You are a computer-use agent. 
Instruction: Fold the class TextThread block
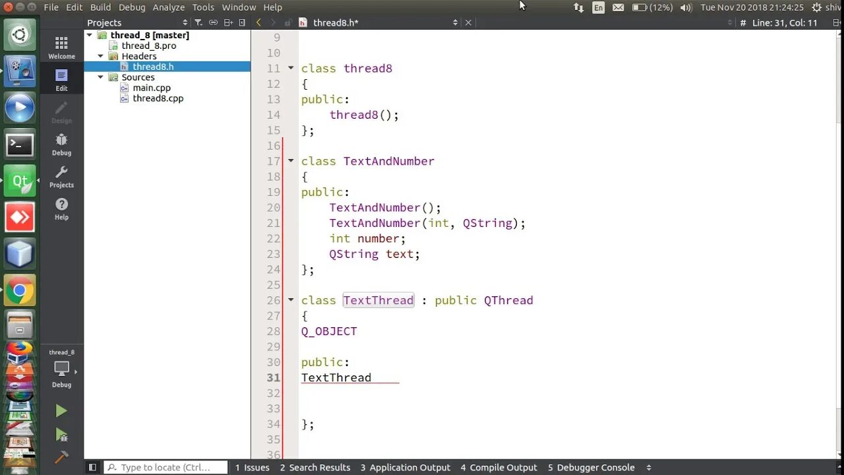coord(291,300)
